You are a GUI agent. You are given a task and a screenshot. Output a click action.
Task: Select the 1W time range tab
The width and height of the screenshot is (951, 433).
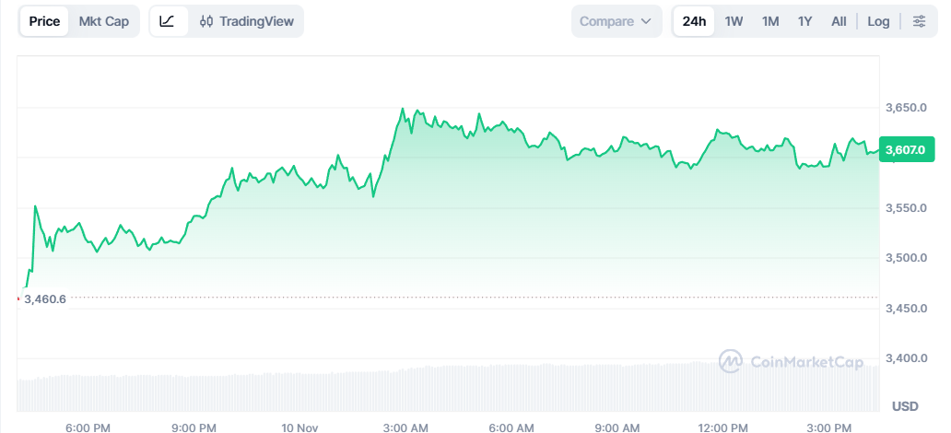(734, 21)
